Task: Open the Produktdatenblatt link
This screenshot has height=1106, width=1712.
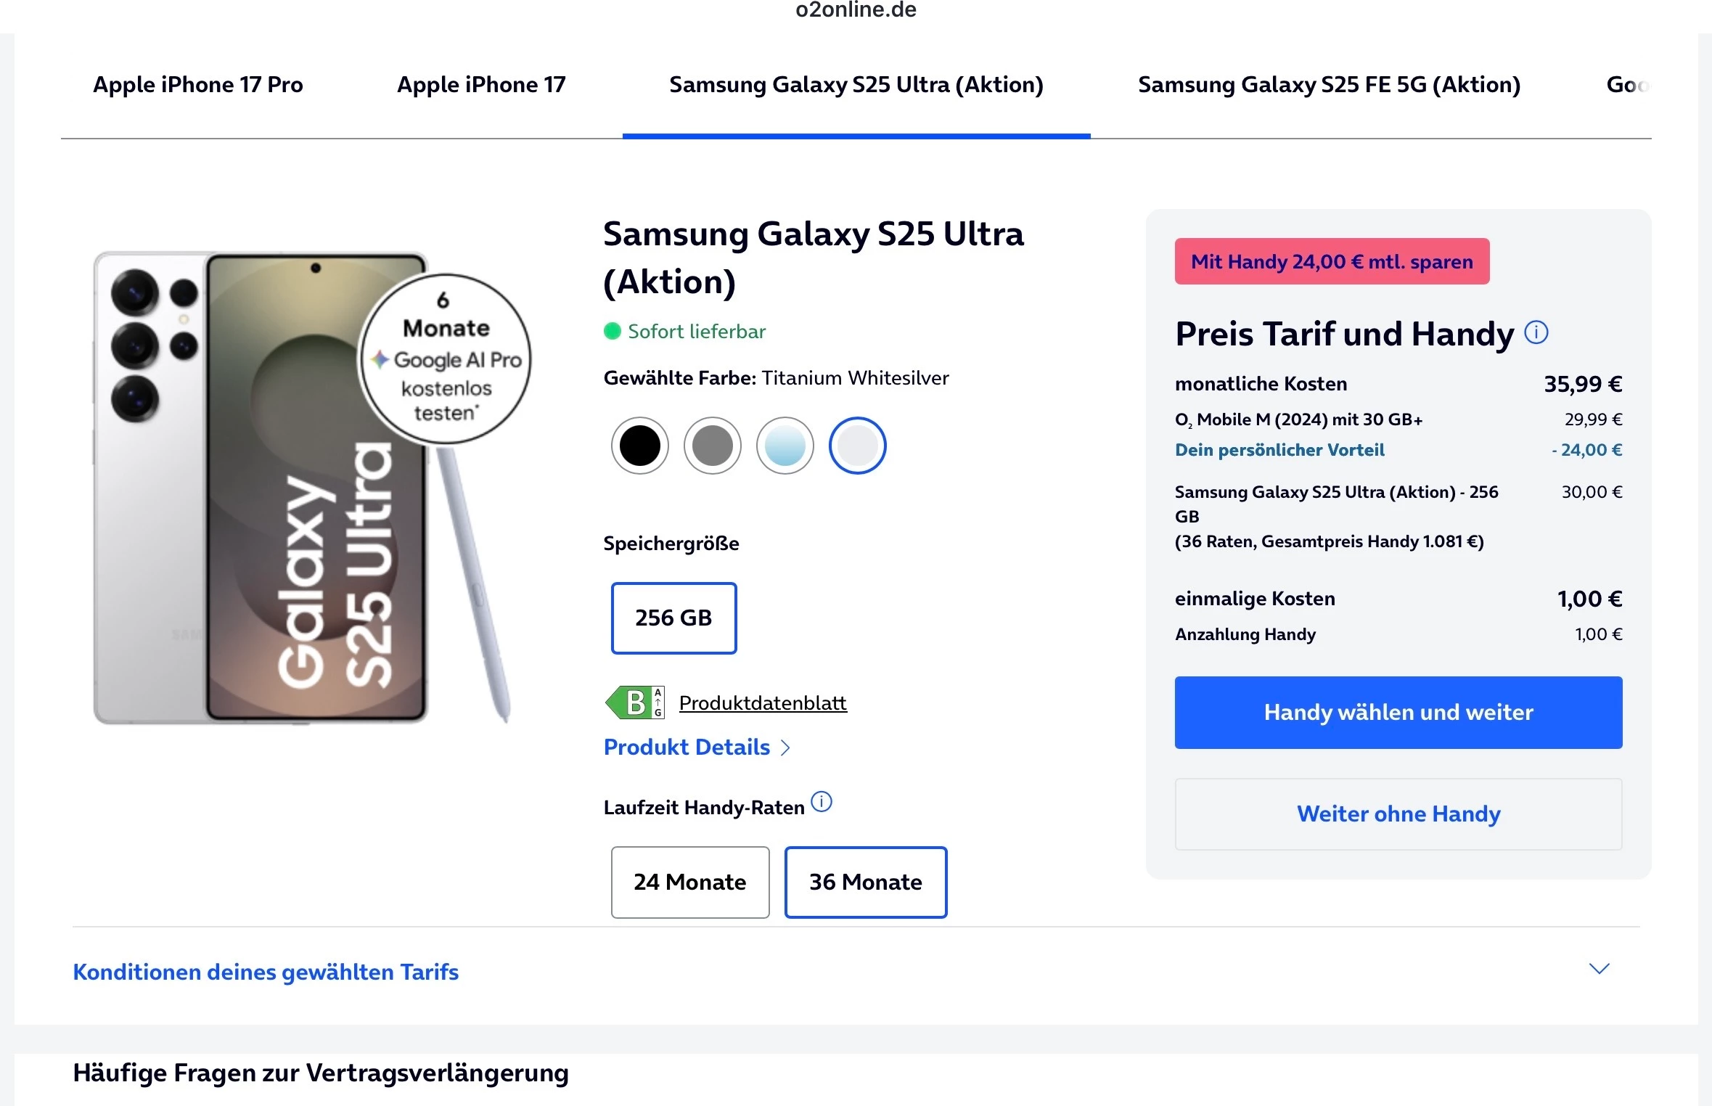Action: pos(763,702)
